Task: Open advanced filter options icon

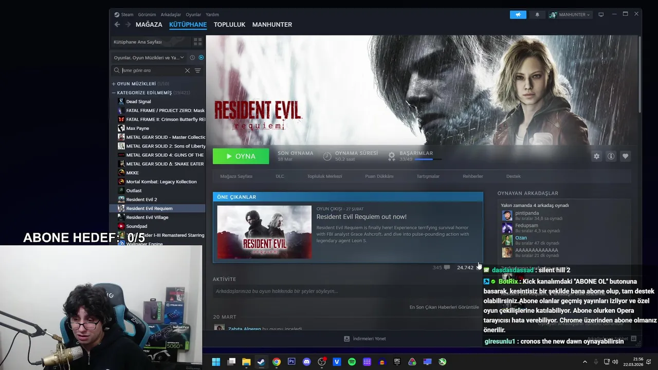Action: (x=197, y=70)
